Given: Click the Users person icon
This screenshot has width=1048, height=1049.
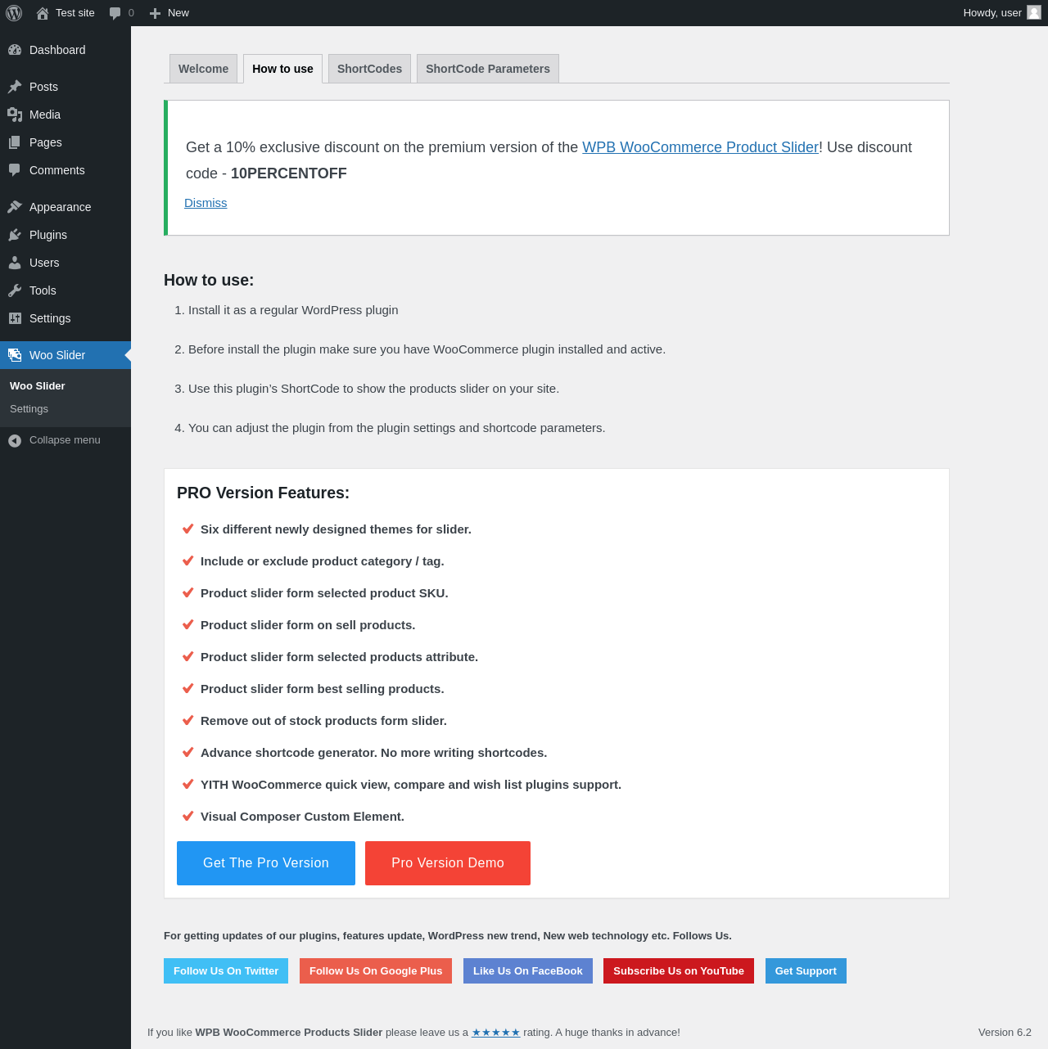Looking at the screenshot, I should [15, 263].
